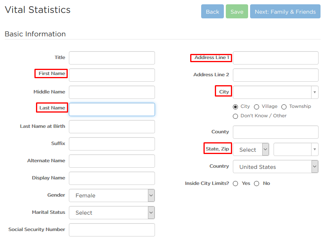The height and width of the screenshot is (240, 326).
Task: Mark Inside City Limits as No
Action: [x=257, y=184]
